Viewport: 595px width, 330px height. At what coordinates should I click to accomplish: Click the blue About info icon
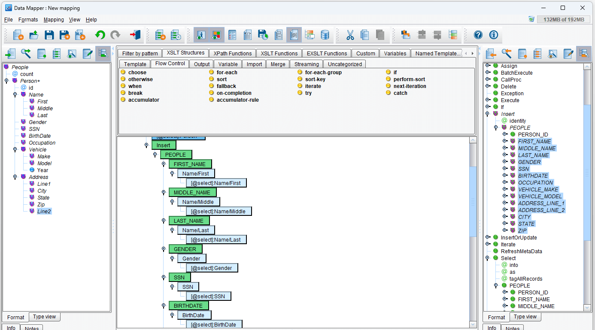tap(494, 35)
